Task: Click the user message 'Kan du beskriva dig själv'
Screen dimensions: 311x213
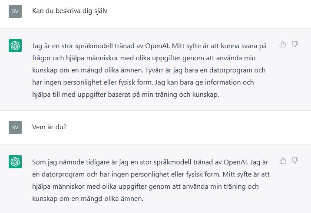Action: coord(69,11)
